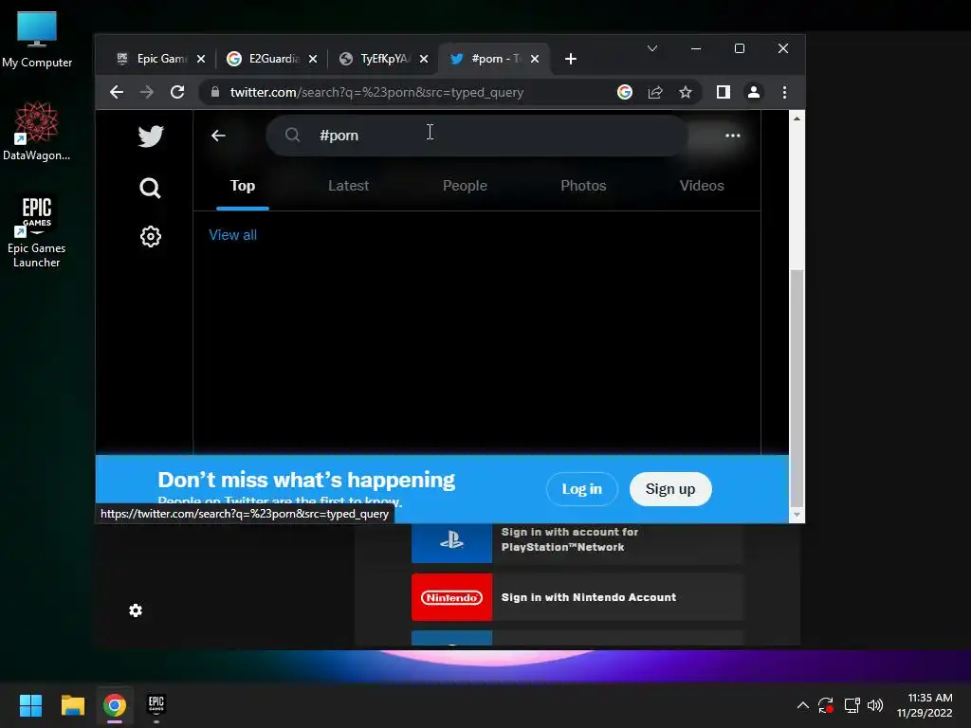Open the three-dot search options menu
This screenshot has height=728, width=971.
[733, 136]
